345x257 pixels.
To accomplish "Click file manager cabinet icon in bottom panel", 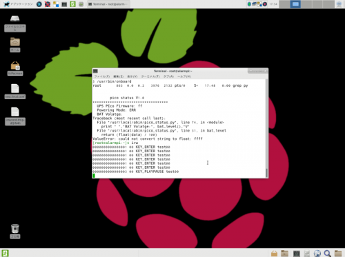I will tap(307, 254).
